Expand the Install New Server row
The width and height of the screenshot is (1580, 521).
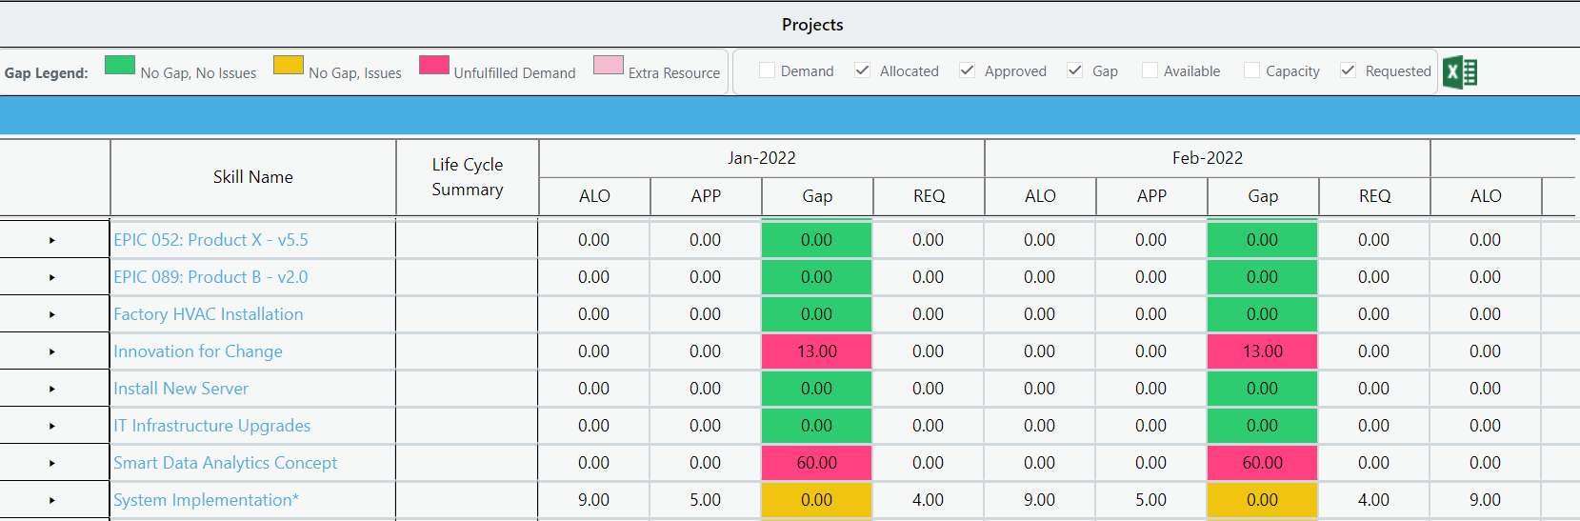(52, 389)
